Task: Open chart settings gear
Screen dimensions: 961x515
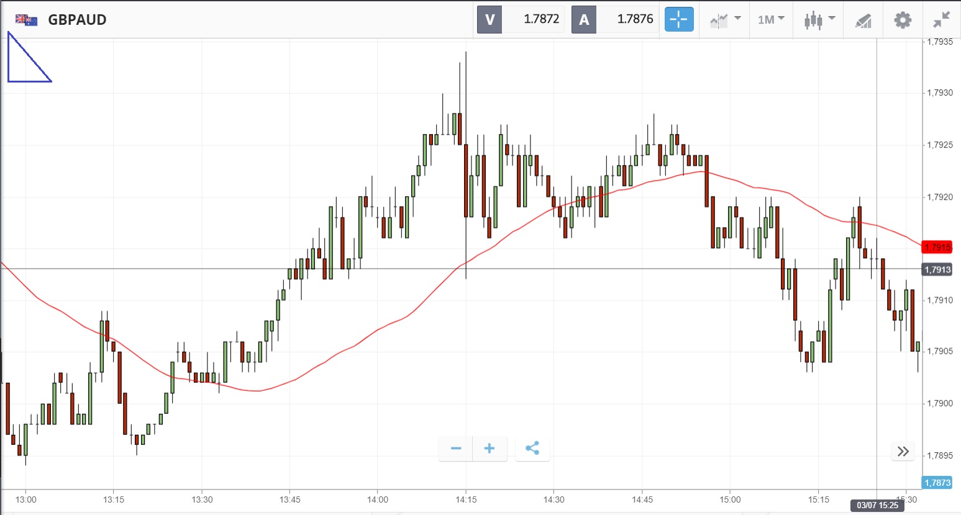Action: [903, 20]
